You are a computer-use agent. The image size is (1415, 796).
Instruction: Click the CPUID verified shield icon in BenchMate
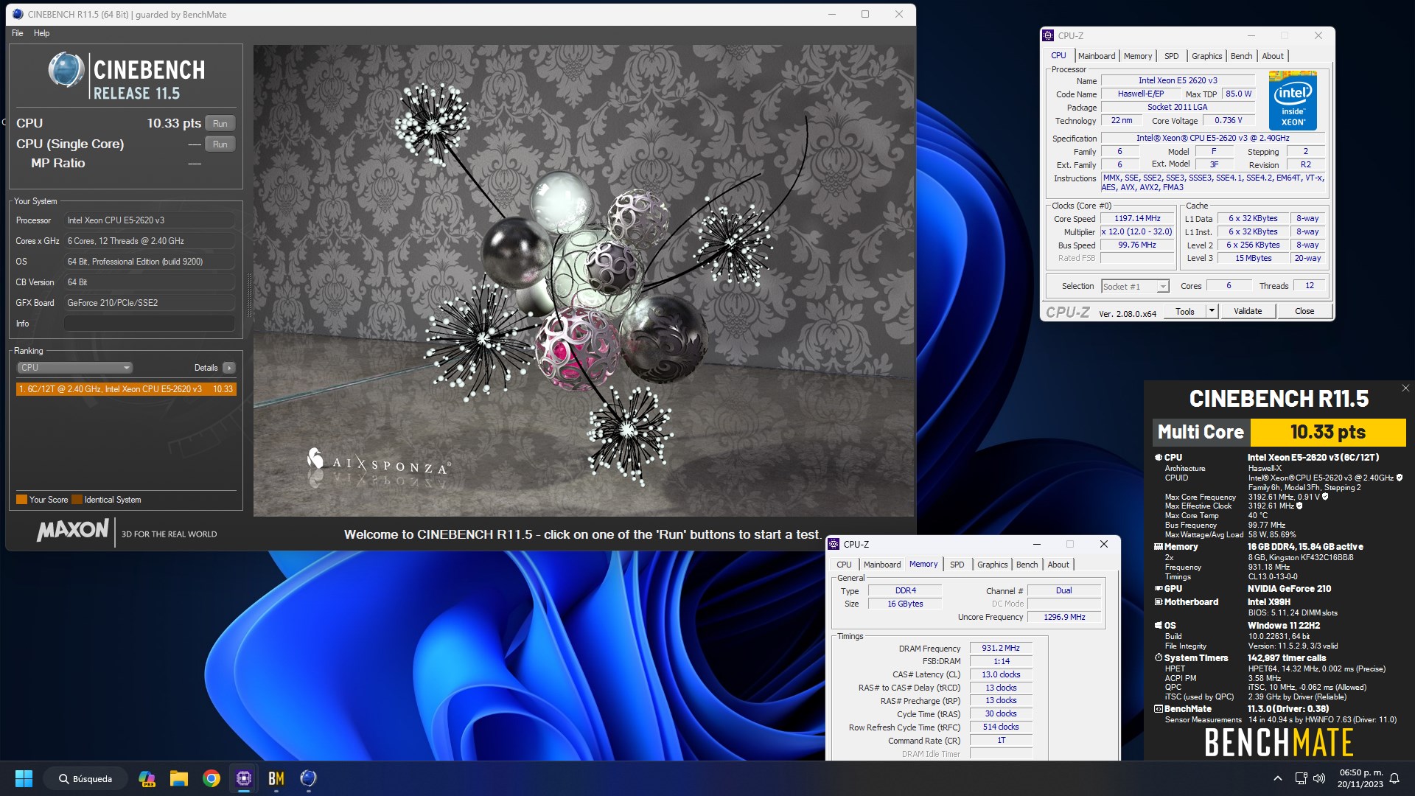point(1400,478)
